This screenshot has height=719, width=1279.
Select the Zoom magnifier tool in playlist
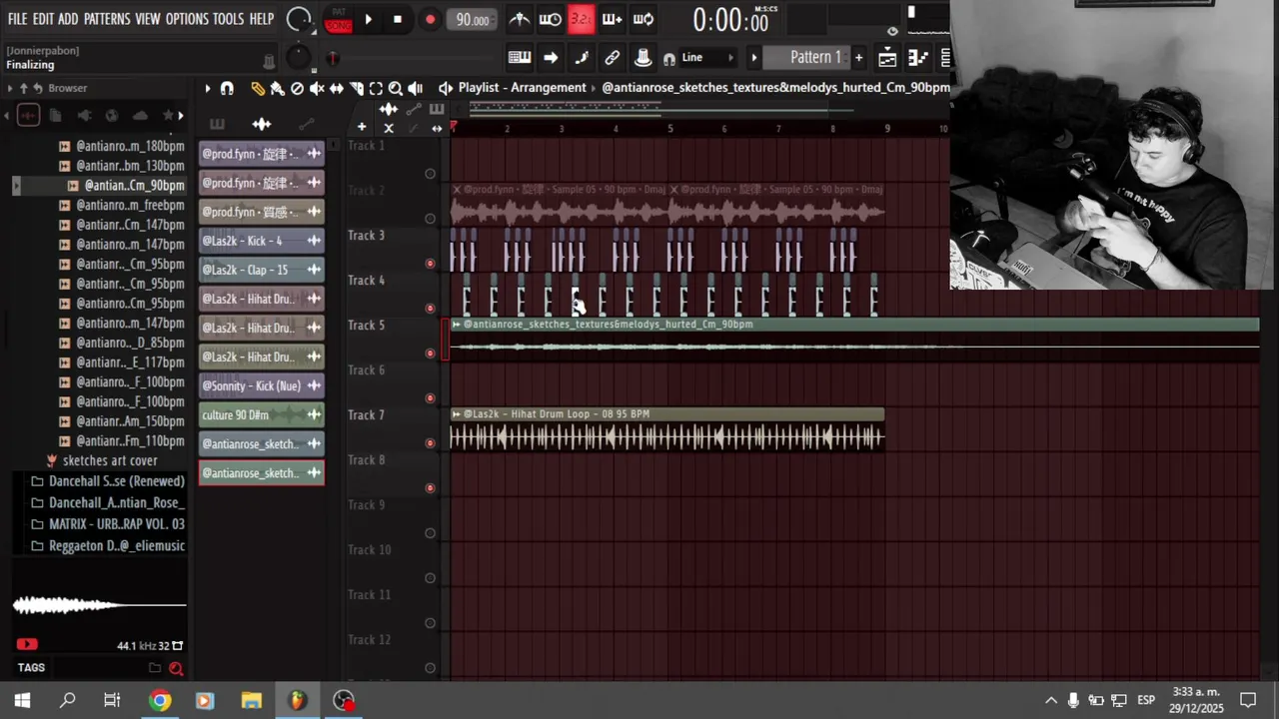coord(396,88)
